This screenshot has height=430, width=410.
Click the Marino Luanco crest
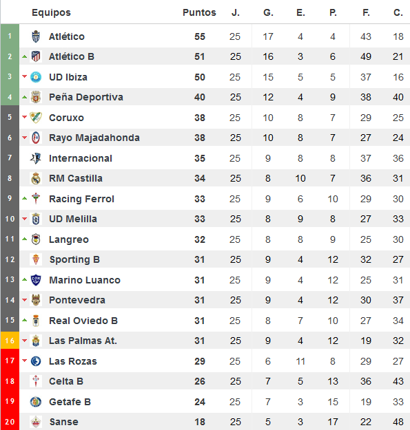(x=36, y=280)
